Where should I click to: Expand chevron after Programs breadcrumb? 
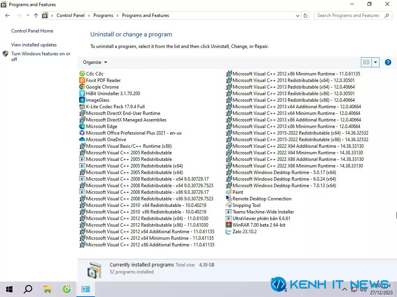tap(117, 15)
